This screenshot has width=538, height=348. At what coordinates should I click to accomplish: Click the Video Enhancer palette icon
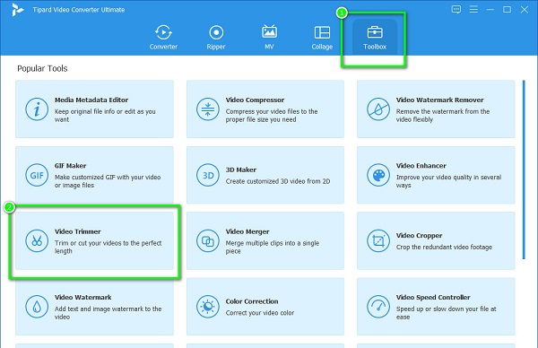click(x=378, y=175)
